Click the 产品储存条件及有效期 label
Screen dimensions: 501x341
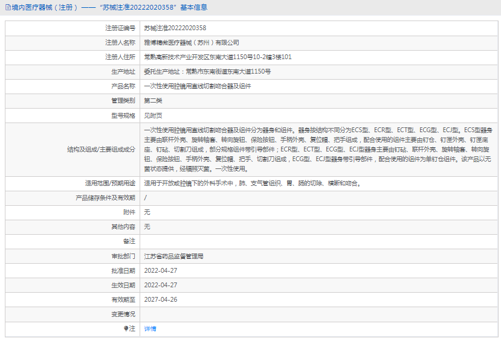[105, 198]
